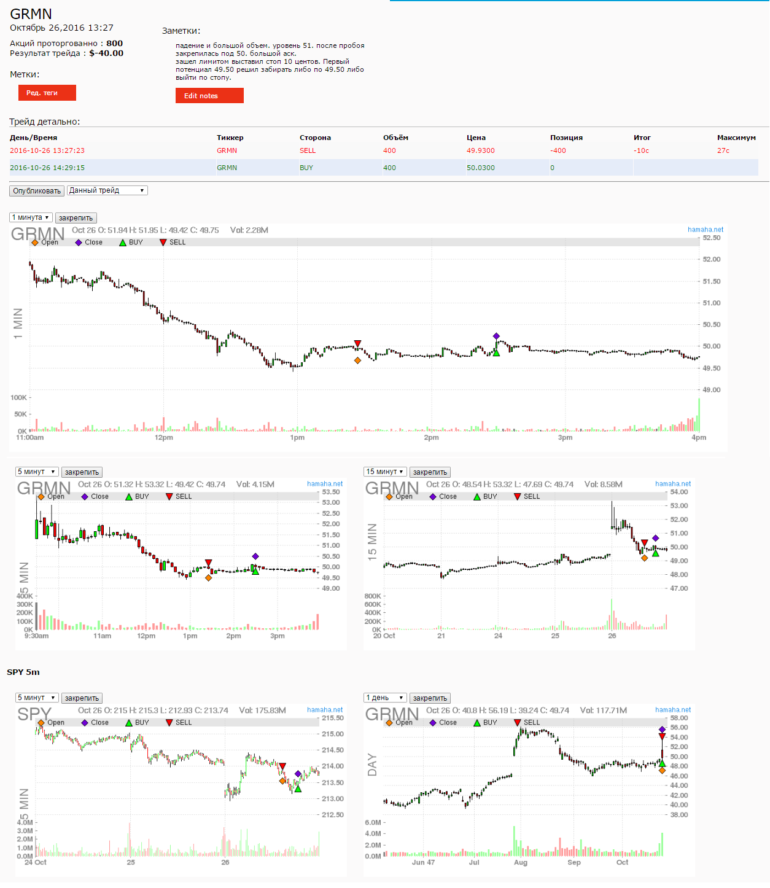Open the hamaha.net link on the DAY chart
The image size is (770, 888).
pyautogui.click(x=673, y=710)
